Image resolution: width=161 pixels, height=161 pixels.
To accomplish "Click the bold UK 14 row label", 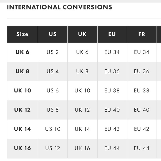I will coord(22,129).
